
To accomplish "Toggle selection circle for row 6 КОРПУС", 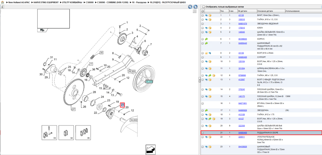I will pyautogui.click(x=203, y=39).
